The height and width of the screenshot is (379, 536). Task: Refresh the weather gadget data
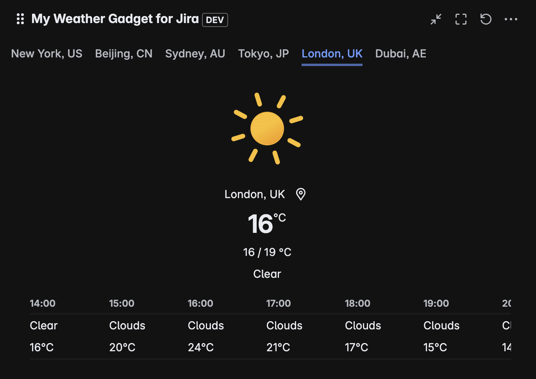pos(486,19)
